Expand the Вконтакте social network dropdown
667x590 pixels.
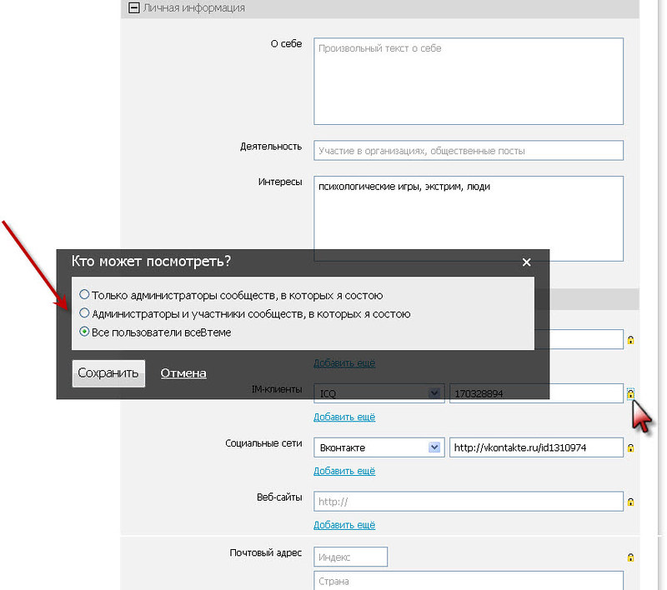434,447
